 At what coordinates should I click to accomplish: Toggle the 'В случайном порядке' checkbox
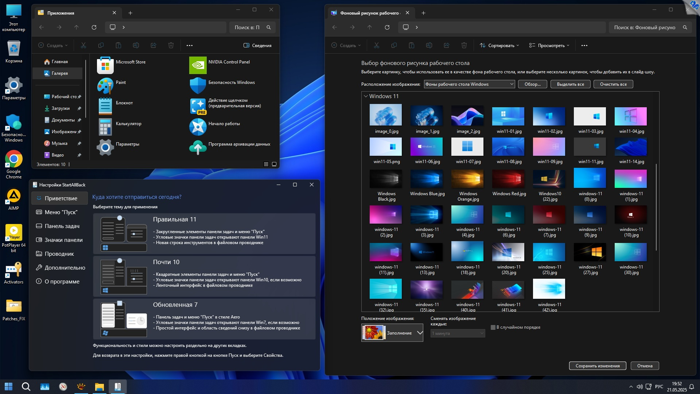pyautogui.click(x=493, y=327)
